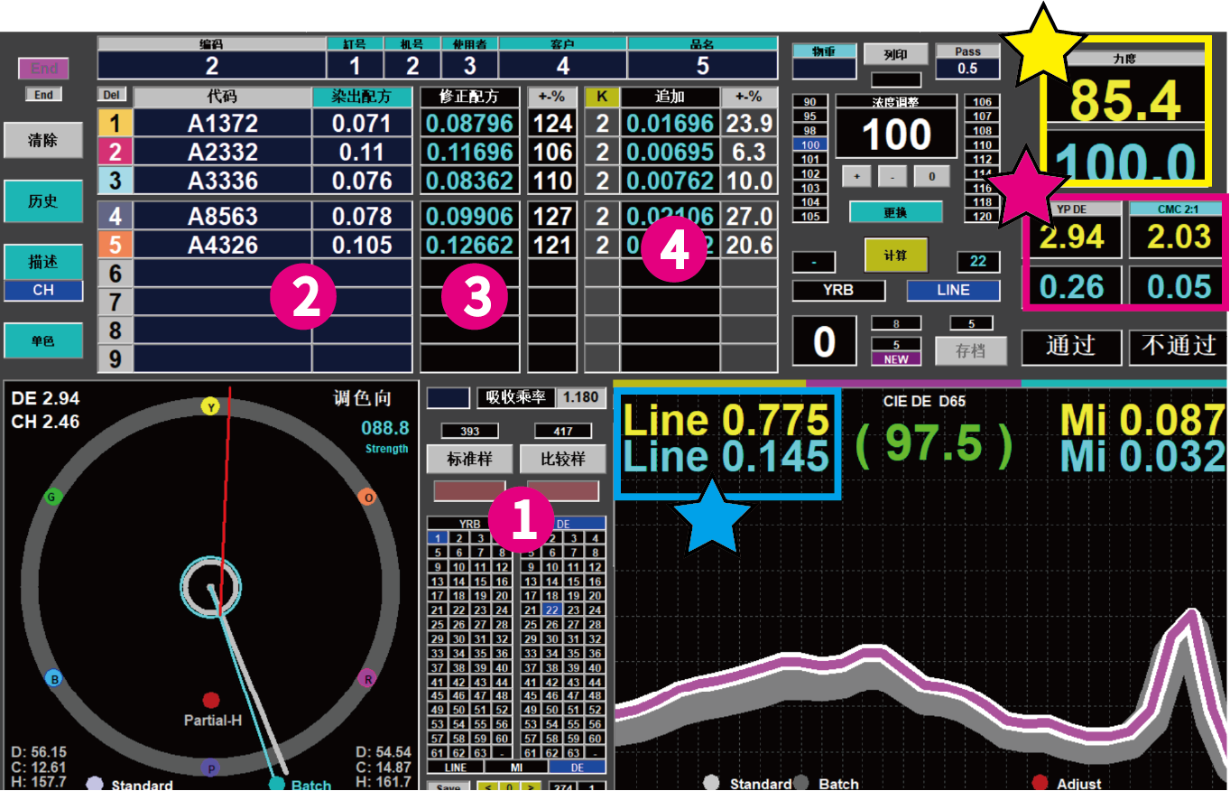Open the 历史 history panel
The height and width of the screenshot is (791, 1230).
tap(43, 201)
